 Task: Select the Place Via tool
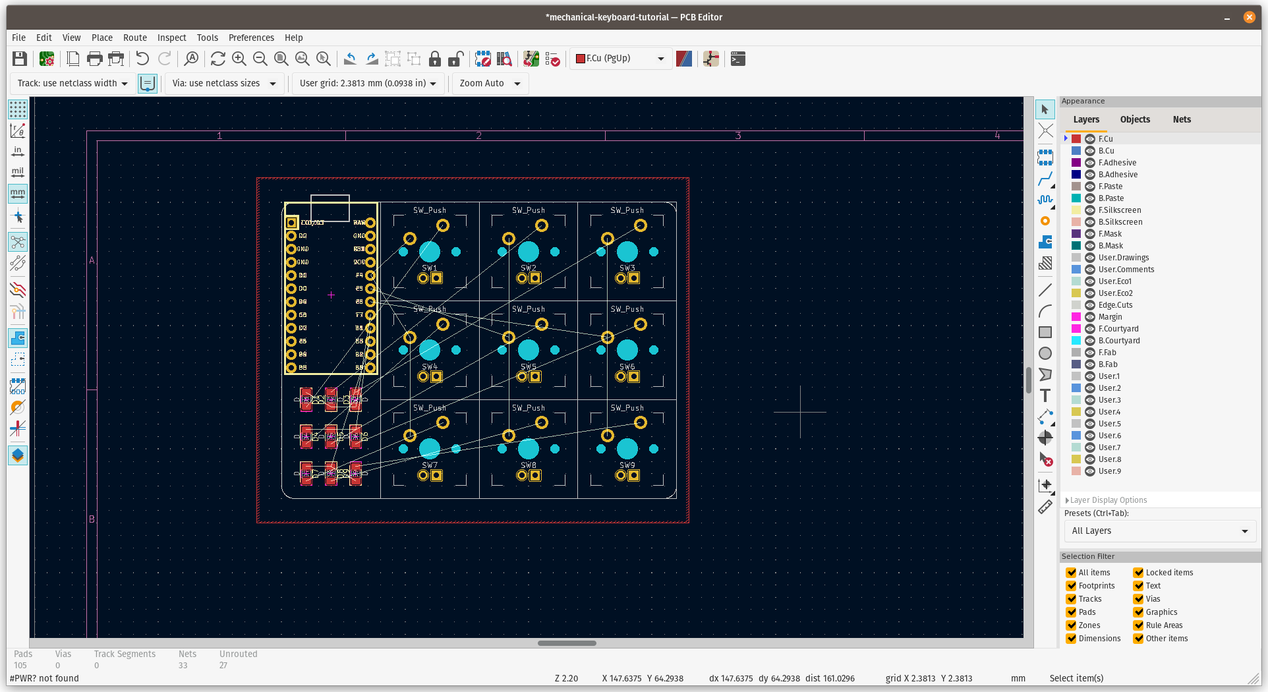click(x=1045, y=221)
